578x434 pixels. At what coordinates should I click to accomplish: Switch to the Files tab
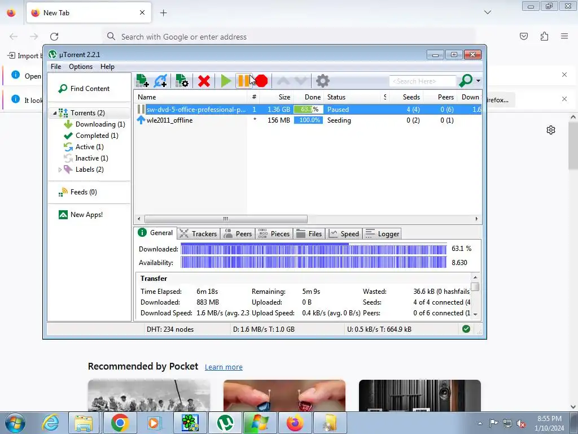coord(309,233)
